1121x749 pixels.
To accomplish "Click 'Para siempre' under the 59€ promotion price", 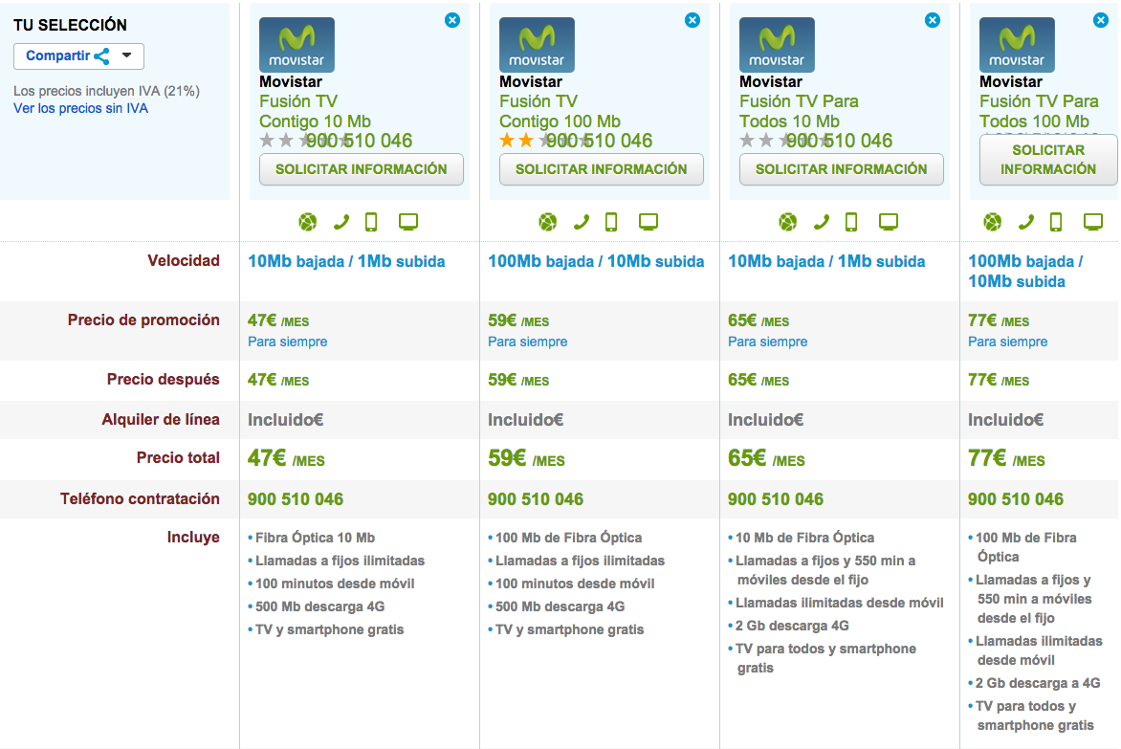I will [x=528, y=341].
